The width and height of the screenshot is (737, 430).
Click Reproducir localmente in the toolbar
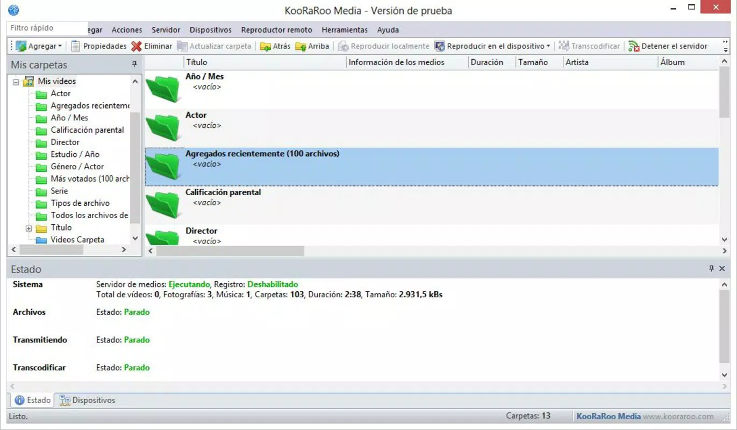[384, 46]
